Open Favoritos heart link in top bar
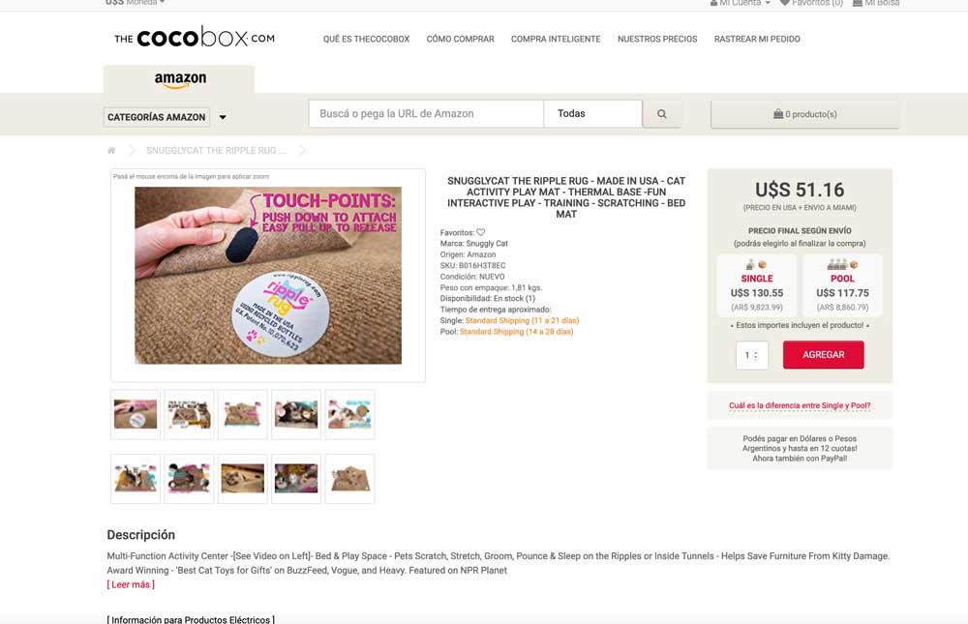The width and height of the screenshot is (968, 624). pyautogui.click(x=811, y=3)
